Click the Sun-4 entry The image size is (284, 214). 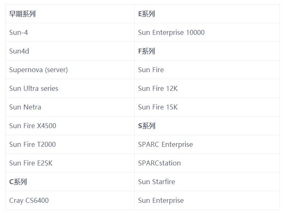(x=19, y=32)
